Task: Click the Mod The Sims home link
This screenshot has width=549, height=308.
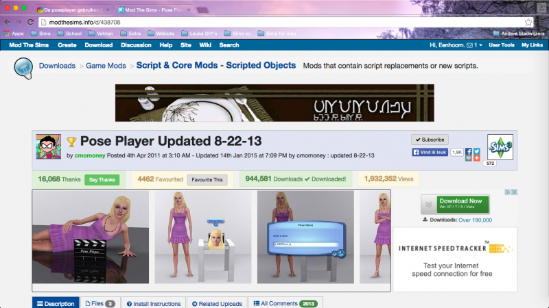Action: (x=29, y=45)
